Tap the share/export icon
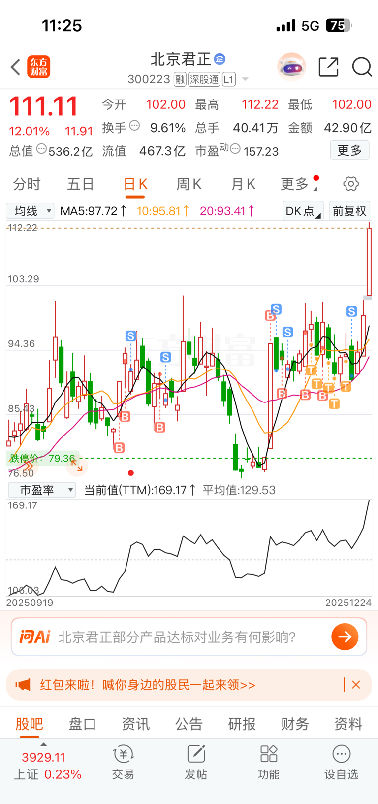The height and width of the screenshot is (804, 378). click(x=329, y=67)
